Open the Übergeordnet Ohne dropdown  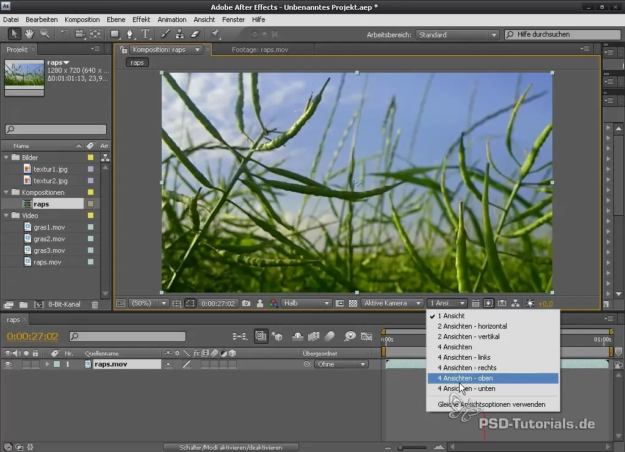[341, 364]
